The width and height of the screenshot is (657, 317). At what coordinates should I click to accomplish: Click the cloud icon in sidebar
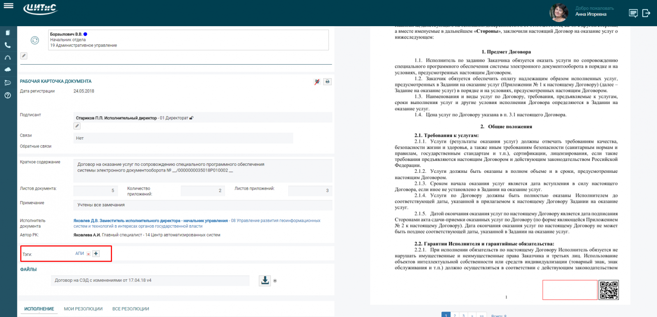[x=7, y=70]
